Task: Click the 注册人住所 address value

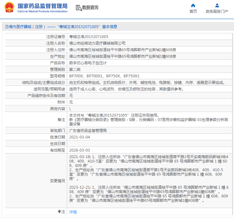Action: 122,50
